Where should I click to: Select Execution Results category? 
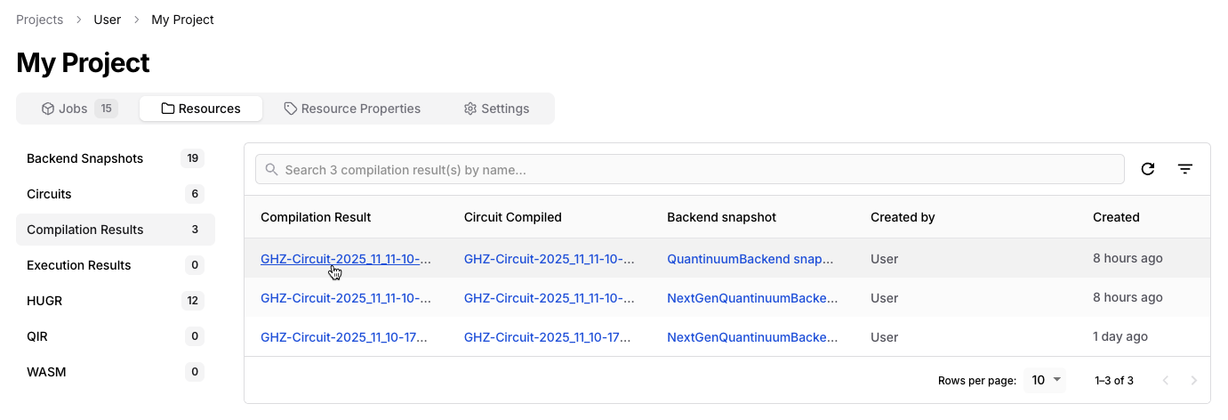click(x=79, y=265)
